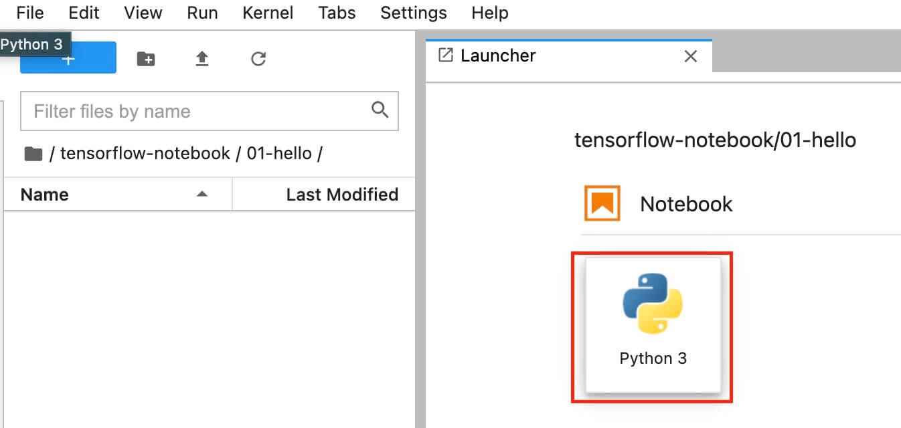
Task: Open the Edit menu
Action: tap(84, 13)
